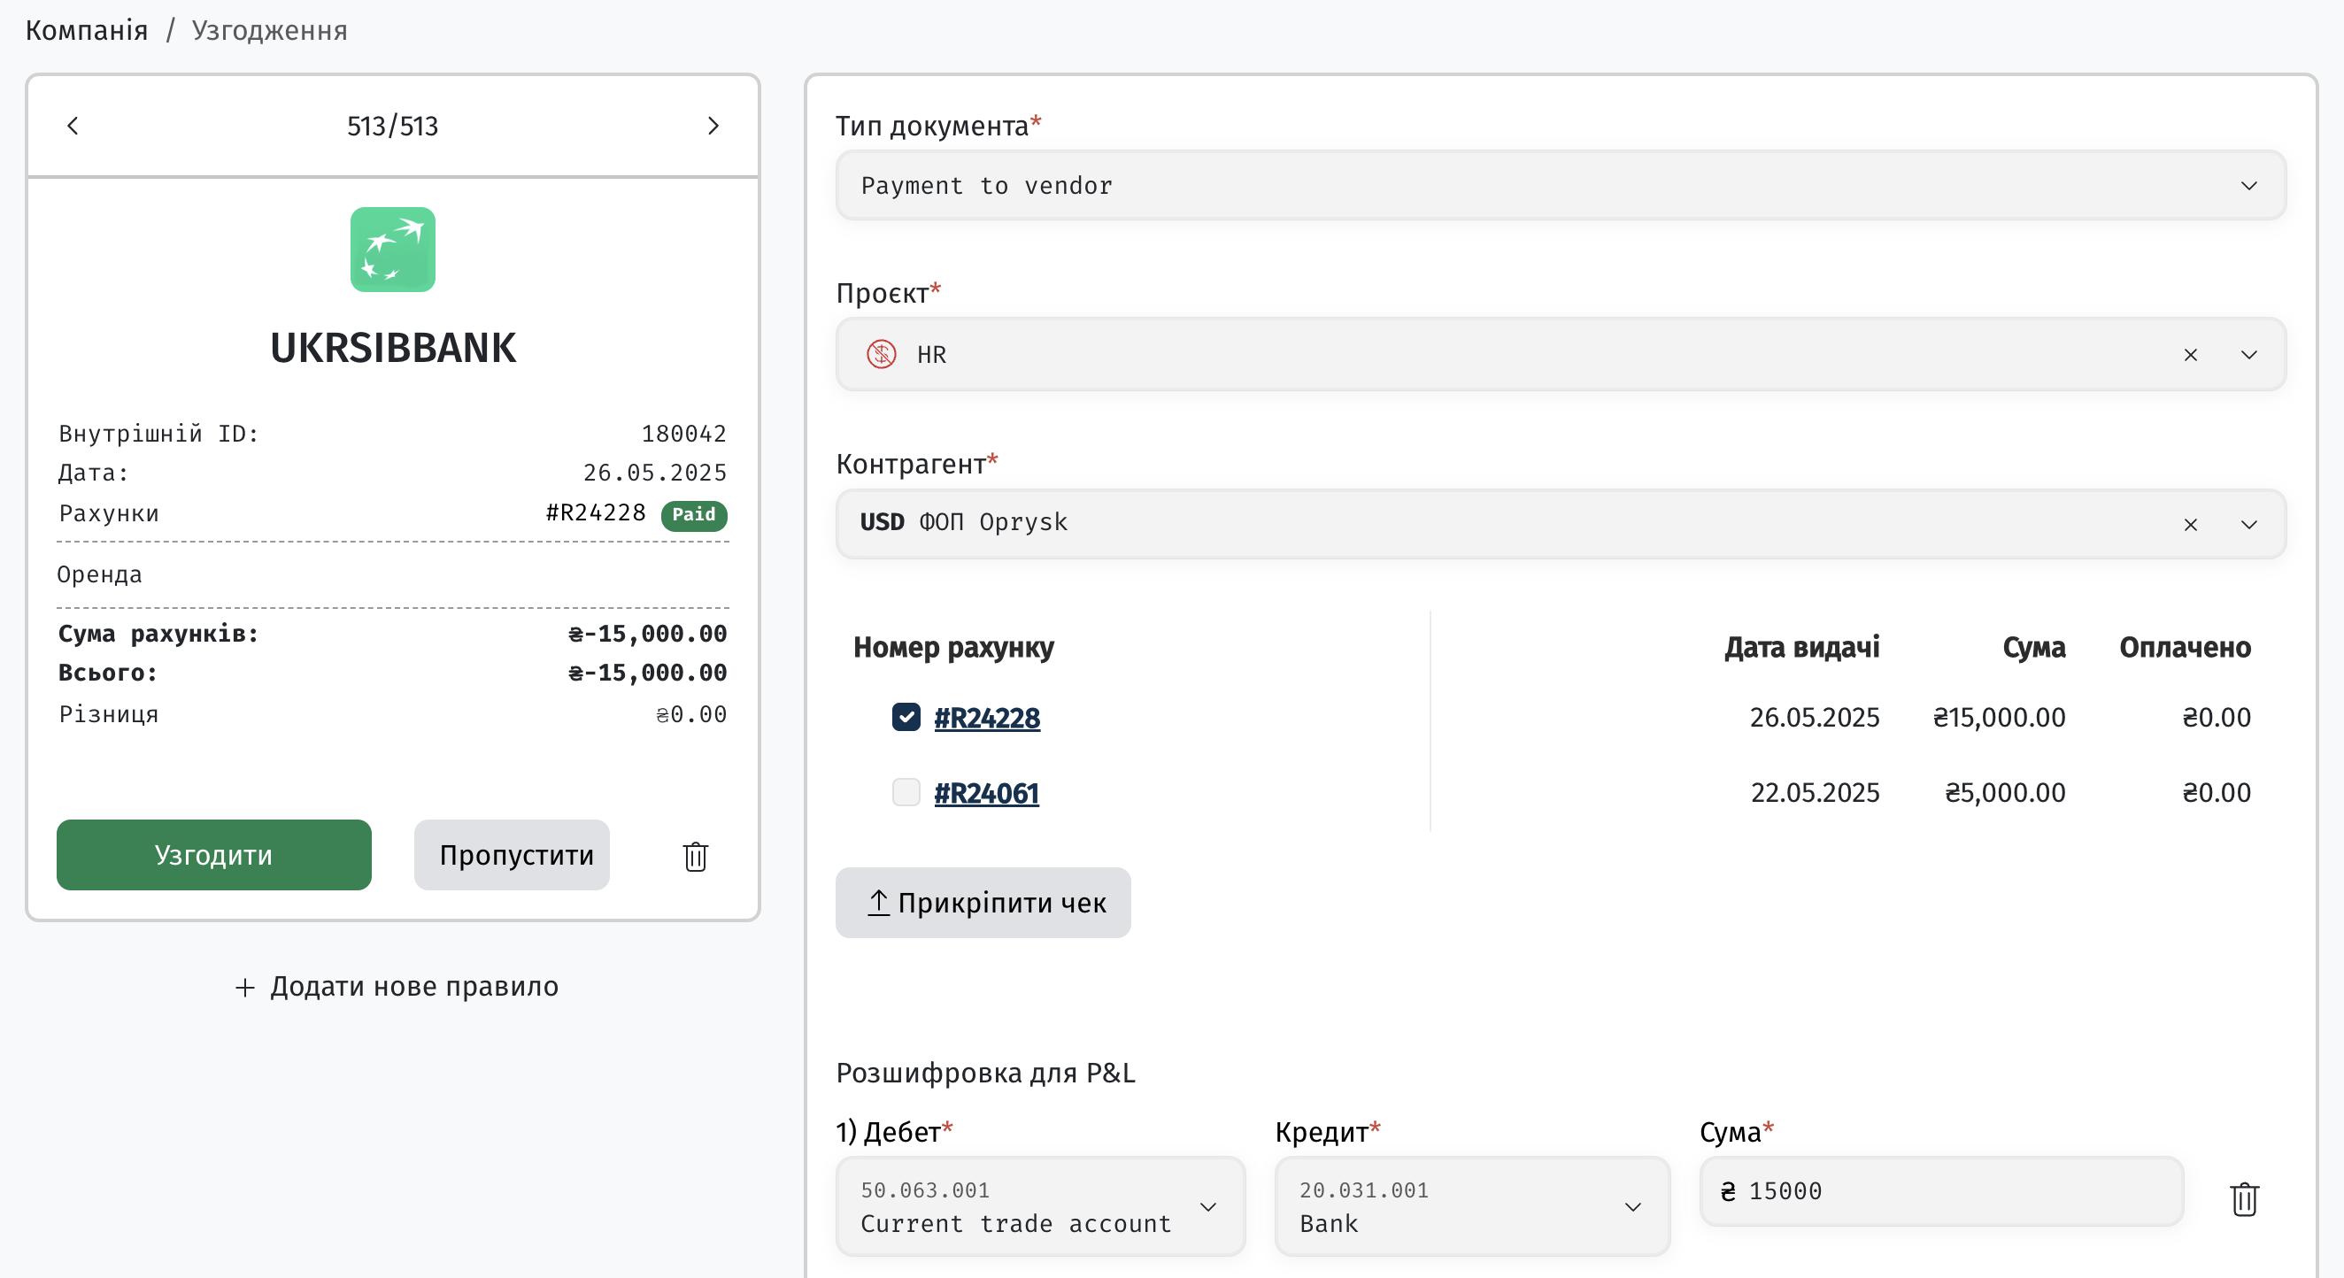Click date value 26.05.2025 in receipt

(654, 473)
